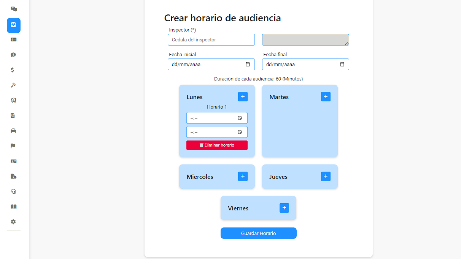Click the Eliminar horario button

(x=217, y=145)
